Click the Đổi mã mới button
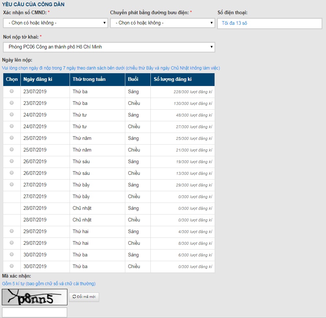Screen dimensions: 326x318 click(x=84, y=297)
